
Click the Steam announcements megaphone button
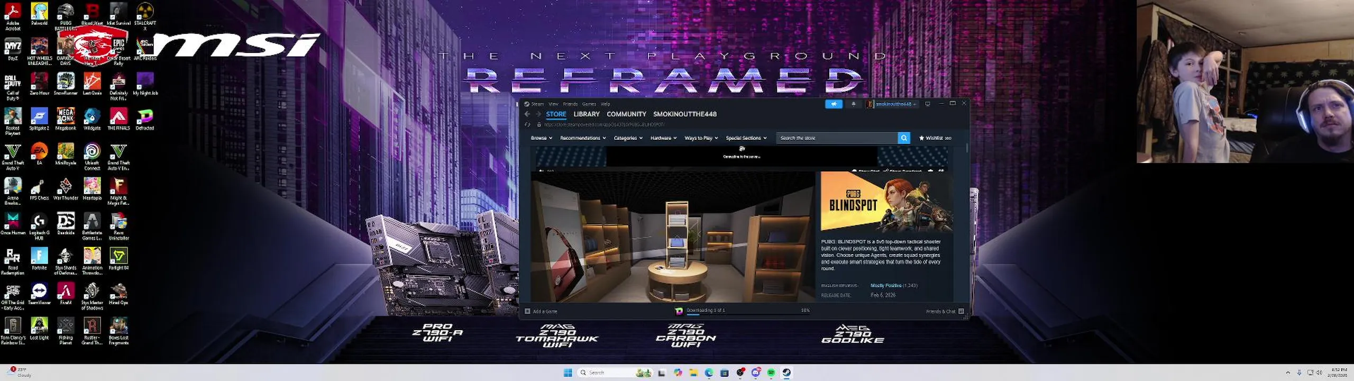(x=834, y=104)
